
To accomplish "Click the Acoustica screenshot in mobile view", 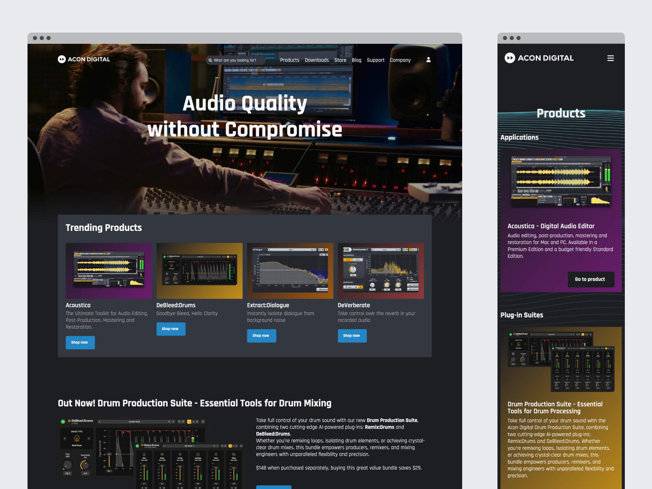I will [561, 182].
